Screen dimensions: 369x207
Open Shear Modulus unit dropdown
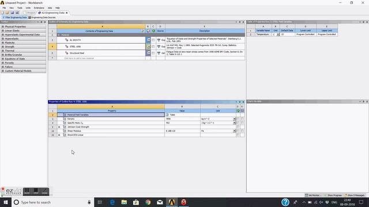[234, 131]
